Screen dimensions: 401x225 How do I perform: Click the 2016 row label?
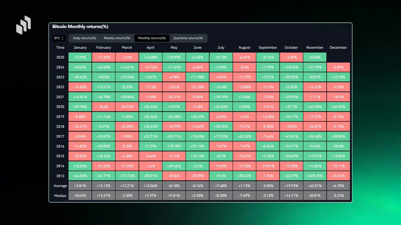(60, 146)
